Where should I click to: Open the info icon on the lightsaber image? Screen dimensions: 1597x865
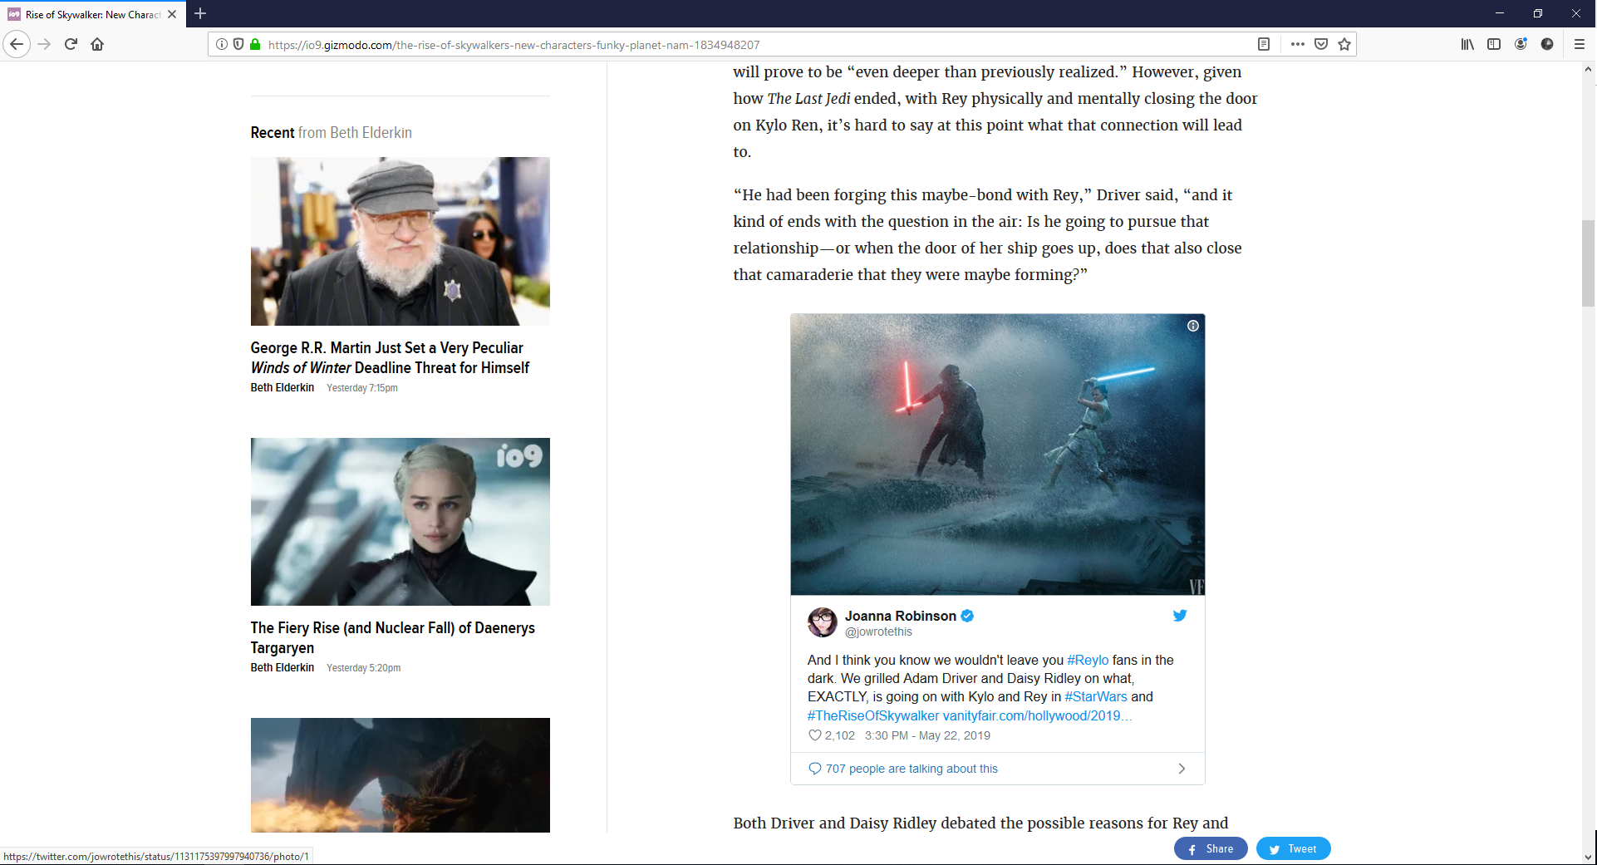click(x=1192, y=326)
